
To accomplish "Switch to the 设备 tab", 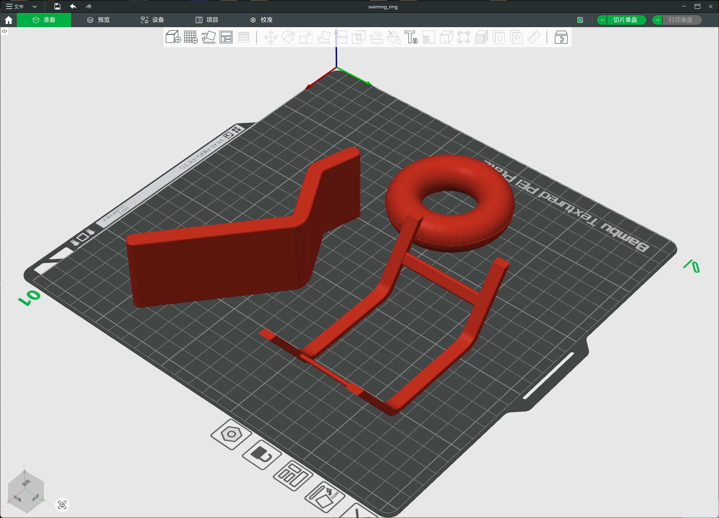I will click(153, 20).
